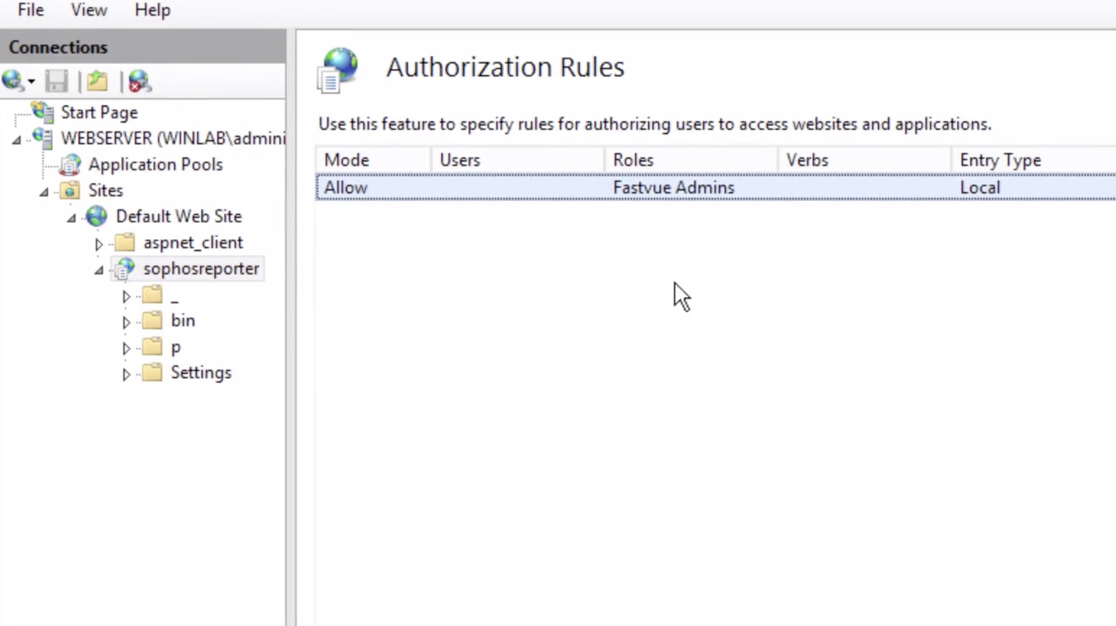
Task: Expand the p folder node
Action: 126,347
